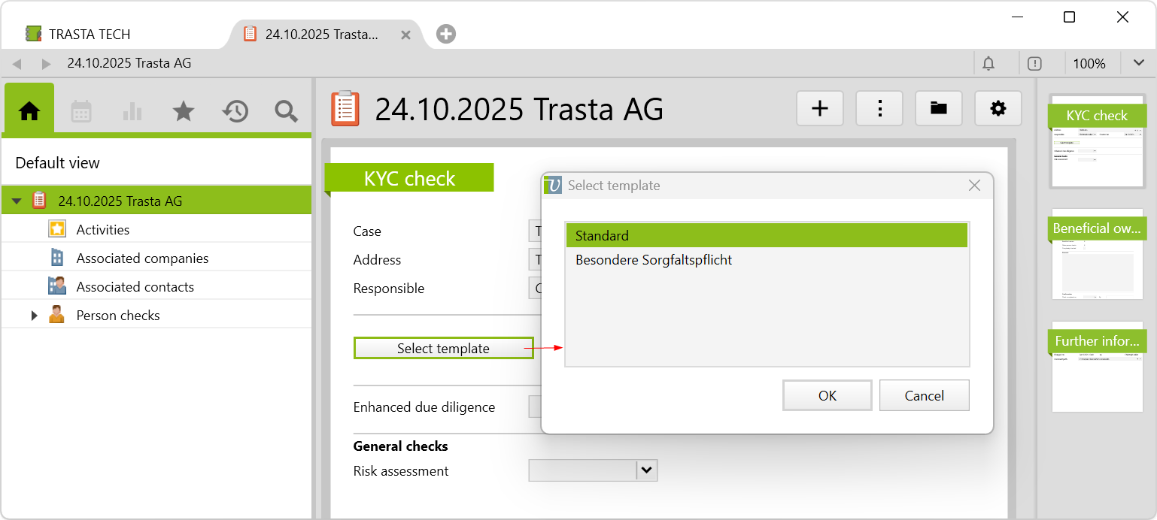The height and width of the screenshot is (520, 1157).
Task: Open the three-dot more options menu
Action: (x=879, y=109)
